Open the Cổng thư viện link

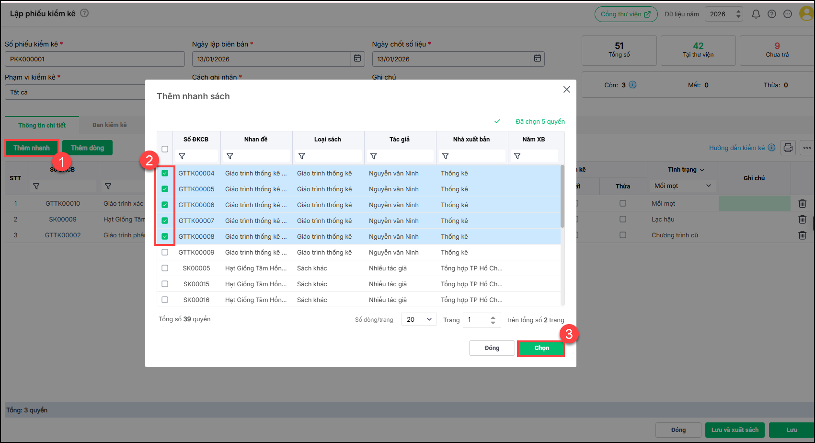click(x=625, y=14)
